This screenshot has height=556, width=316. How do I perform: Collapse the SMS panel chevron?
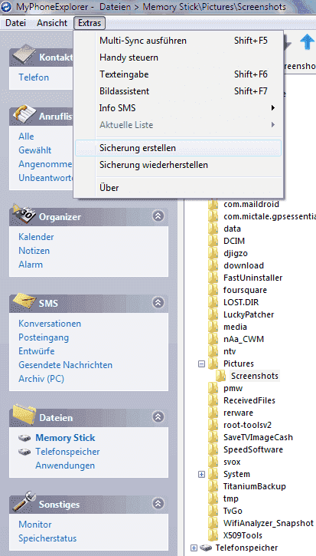[x=158, y=302]
